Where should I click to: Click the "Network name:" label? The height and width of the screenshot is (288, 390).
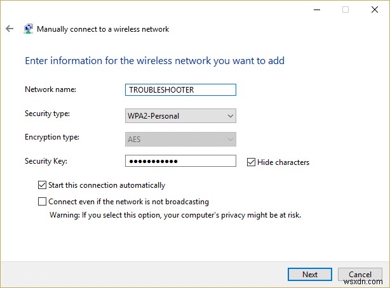pyautogui.click(x=50, y=89)
